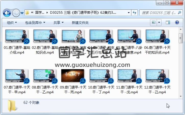Expand the view options dropdown arrow
The height and width of the screenshot is (115, 185).
[x=159, y=22]
